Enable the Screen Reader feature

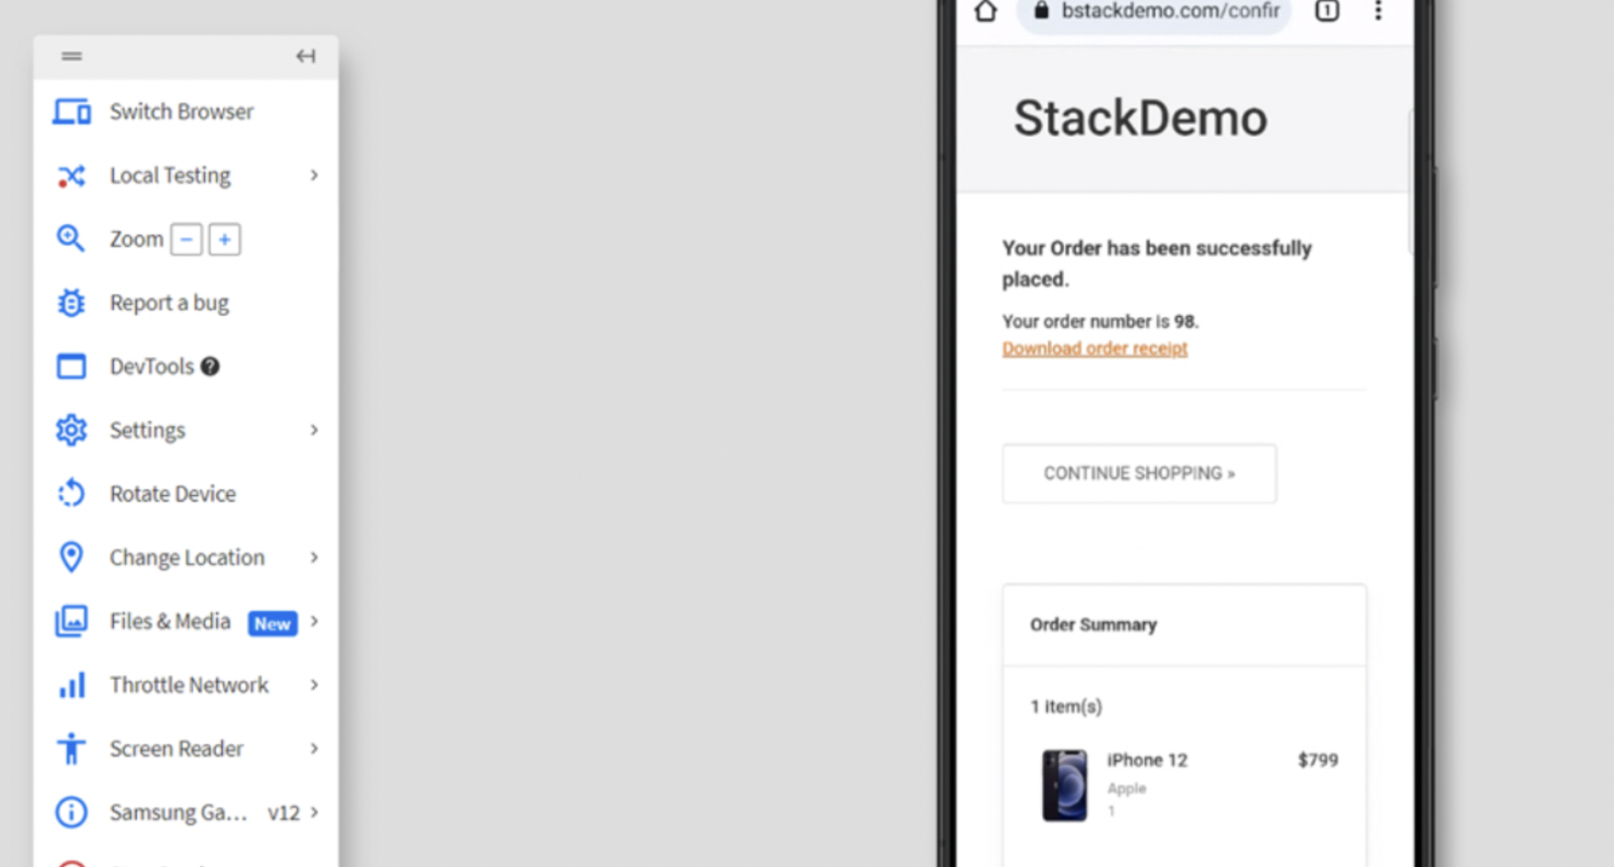pos(175,748)
